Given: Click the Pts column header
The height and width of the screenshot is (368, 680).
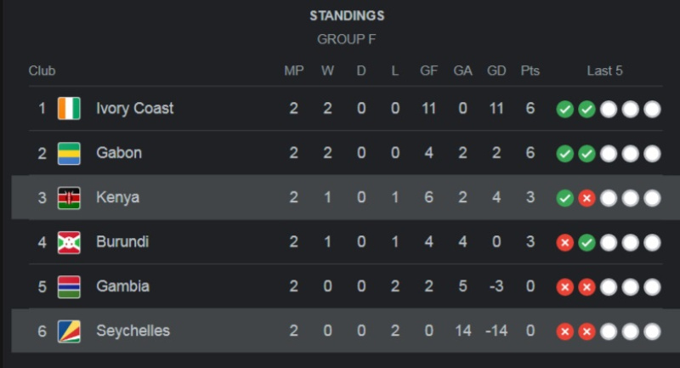Looking at the screenshot, I should pyautogui.click(x=530, y=71).
